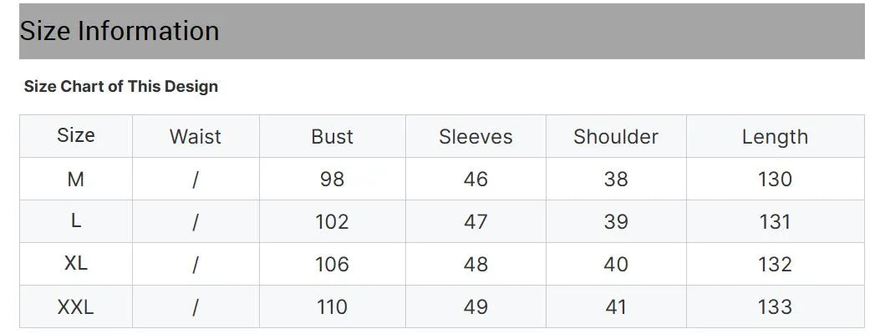Click length value 133 in the XXL row
The width and height of the screenshot is (875, 334).
(x=775, y=307)
